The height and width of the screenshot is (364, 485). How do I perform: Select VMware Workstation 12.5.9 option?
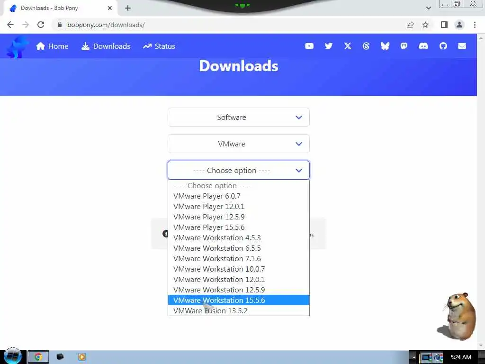tap(239, 290)
